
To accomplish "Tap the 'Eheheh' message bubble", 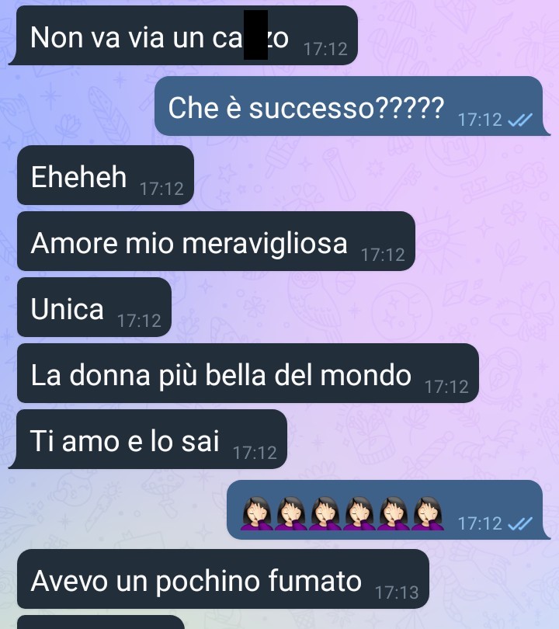I will click(x=106, y=175).
